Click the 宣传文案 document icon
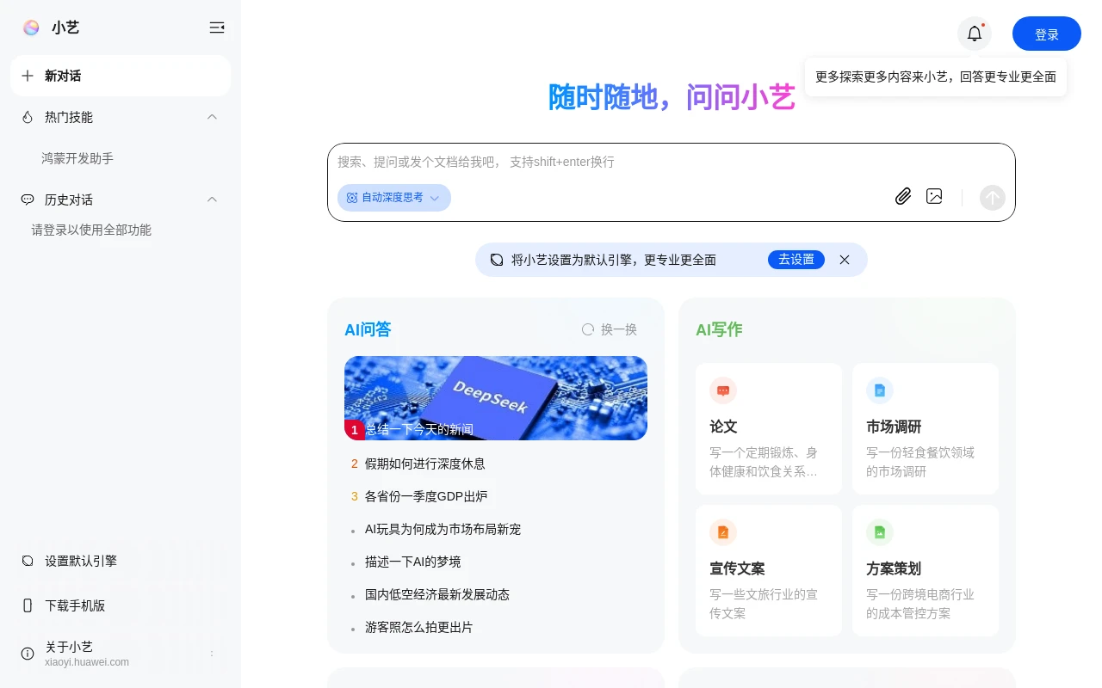 [x=723, y=531]
